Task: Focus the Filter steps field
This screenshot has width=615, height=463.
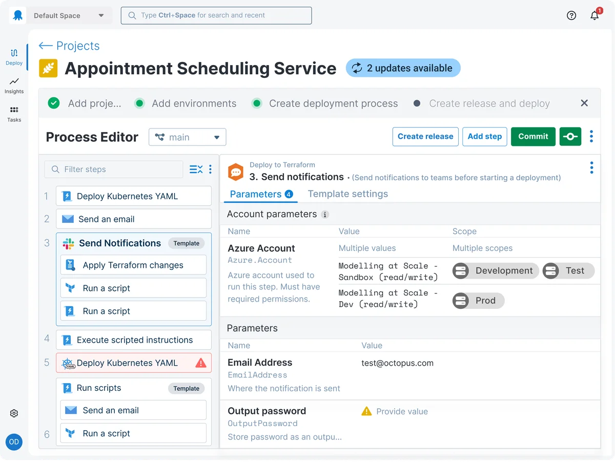Action: click(x=114, y=170)
